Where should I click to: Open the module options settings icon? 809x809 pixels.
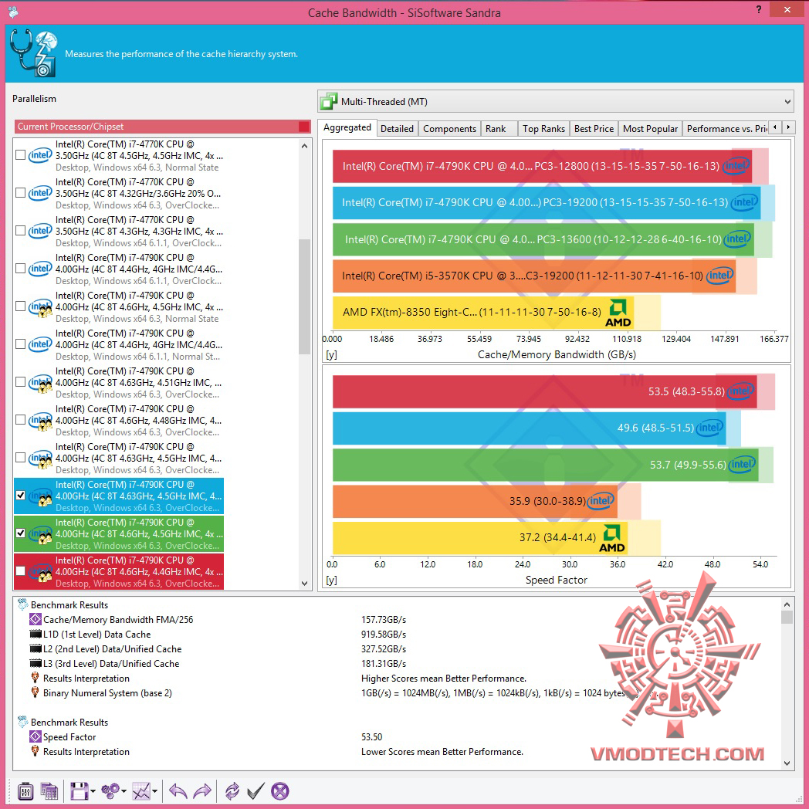25,790
